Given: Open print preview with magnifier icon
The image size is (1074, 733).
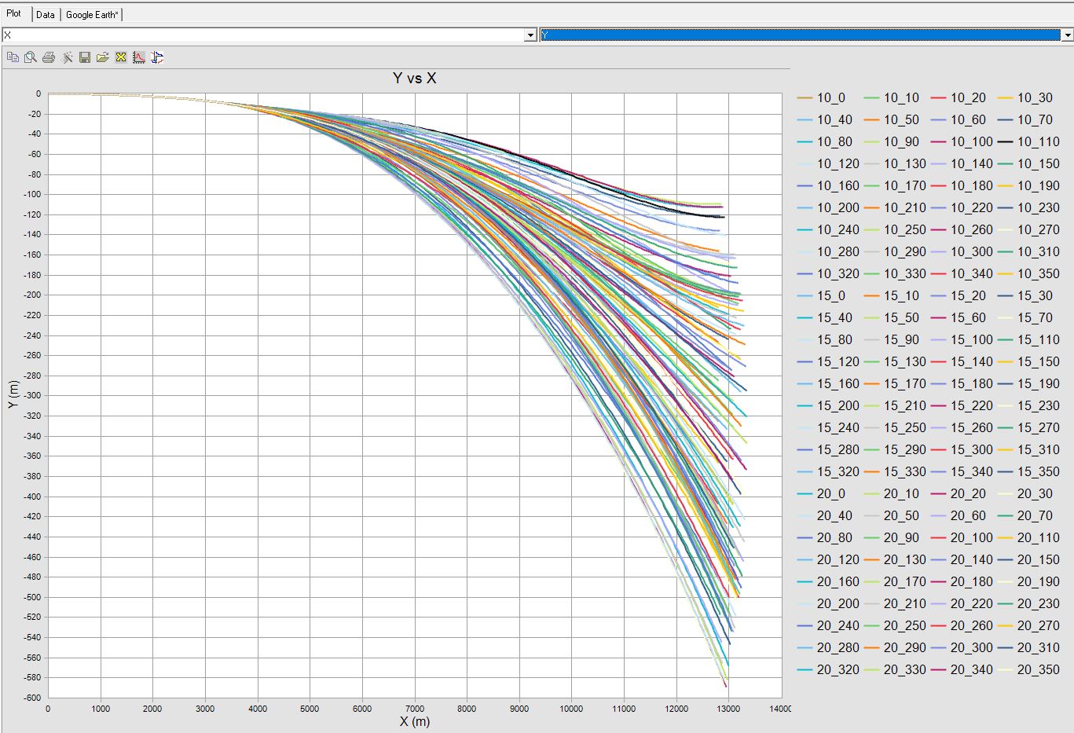Looking at the screenshot, I should click(31, 57).
